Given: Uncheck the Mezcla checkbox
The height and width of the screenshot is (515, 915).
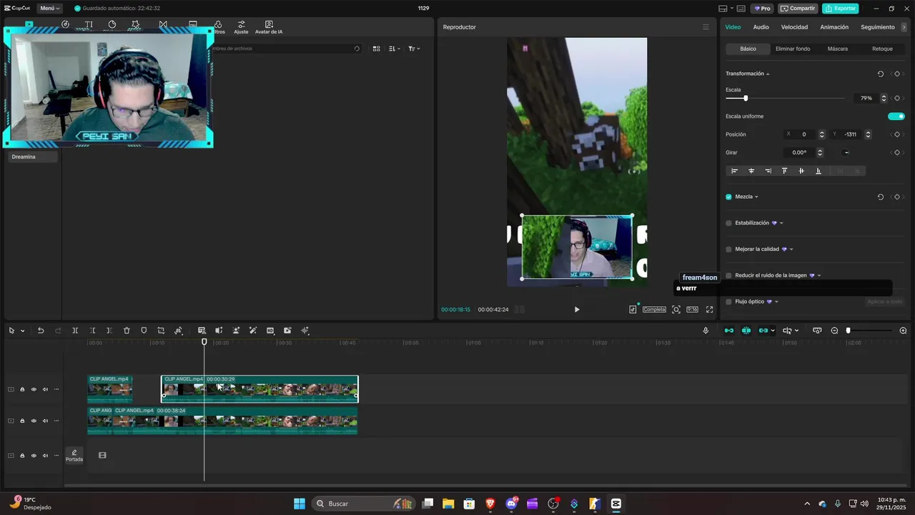Looking at the screenshot, I should click(x=729, y=197).
